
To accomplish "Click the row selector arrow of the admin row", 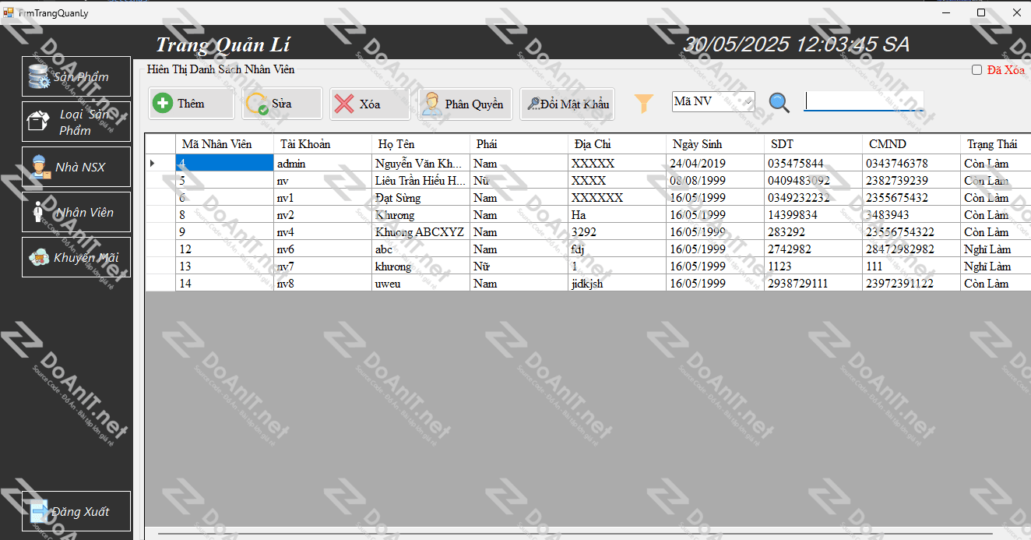I will 160,163.
